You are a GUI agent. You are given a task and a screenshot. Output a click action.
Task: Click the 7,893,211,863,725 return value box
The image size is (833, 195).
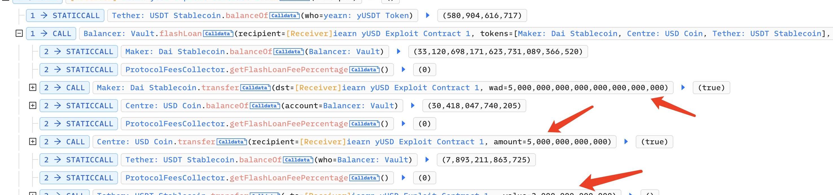coord(486,160)
